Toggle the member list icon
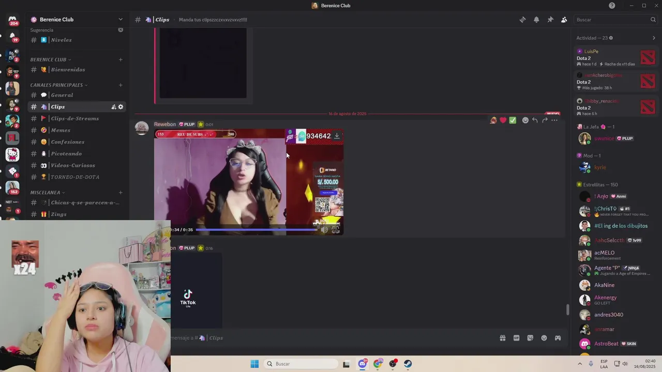The image size is (662, 372). point(564,20)
